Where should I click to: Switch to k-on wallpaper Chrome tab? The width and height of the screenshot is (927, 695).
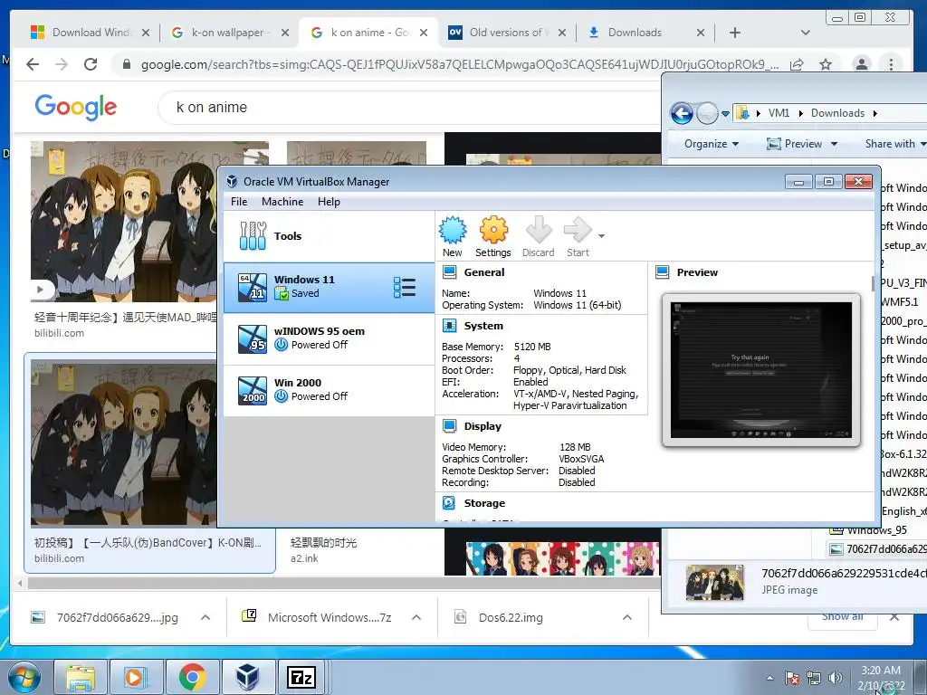point(227,33)
